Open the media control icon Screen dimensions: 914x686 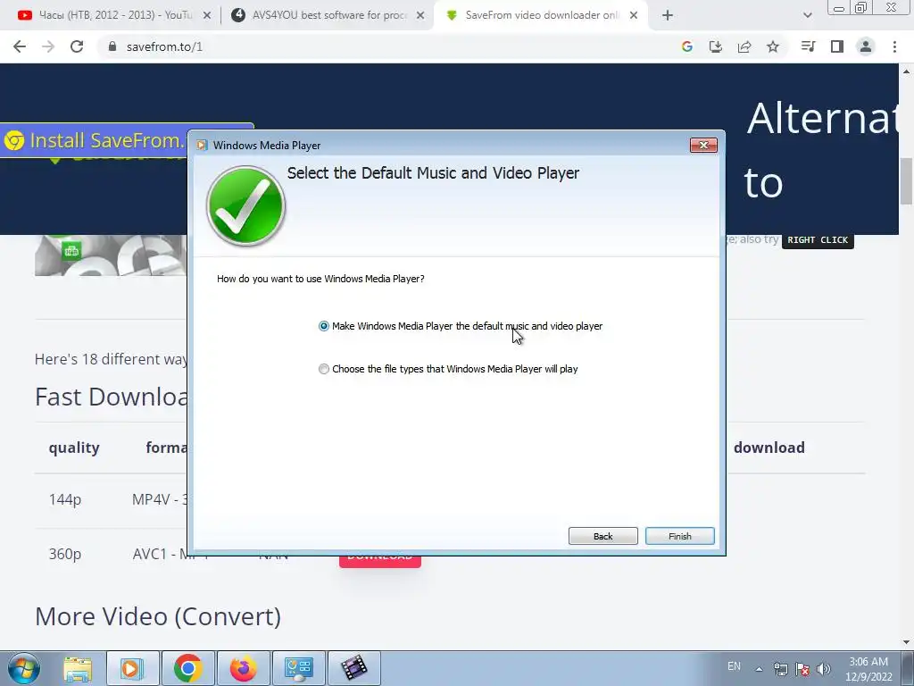pos(808,46)
